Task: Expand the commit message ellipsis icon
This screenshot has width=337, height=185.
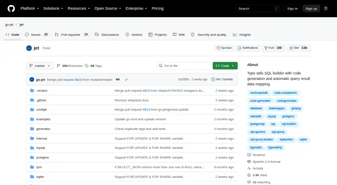Action: click(118, 79)
